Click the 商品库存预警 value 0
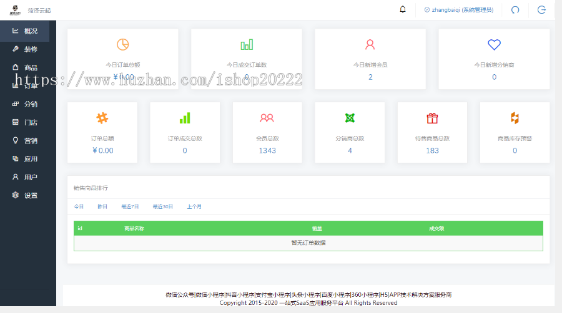The image size is (562, 313). pos(515,151)
